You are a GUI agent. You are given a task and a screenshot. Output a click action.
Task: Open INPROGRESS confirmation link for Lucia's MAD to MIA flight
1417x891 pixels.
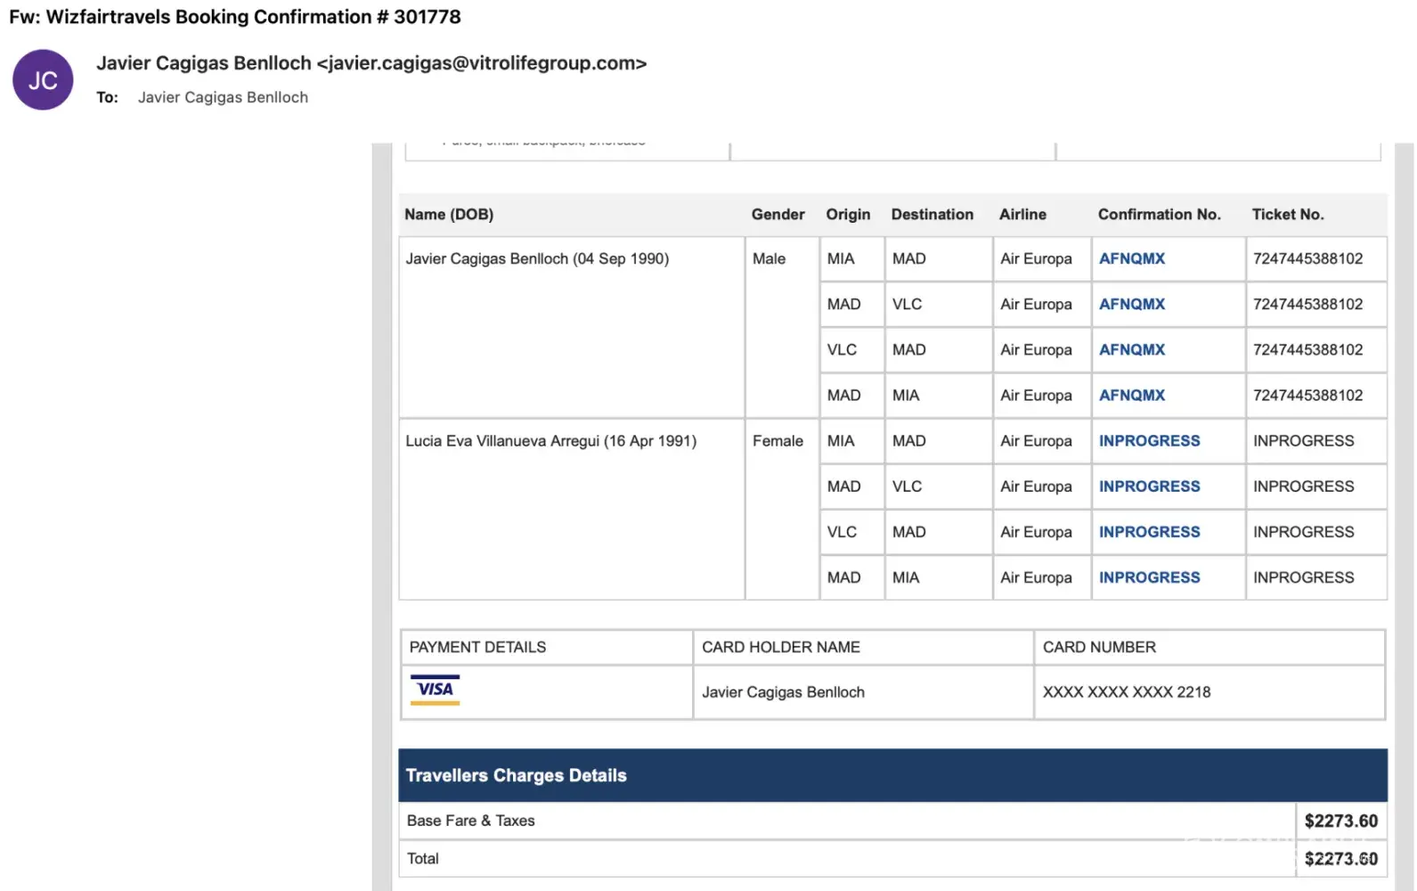(1150, 577)
